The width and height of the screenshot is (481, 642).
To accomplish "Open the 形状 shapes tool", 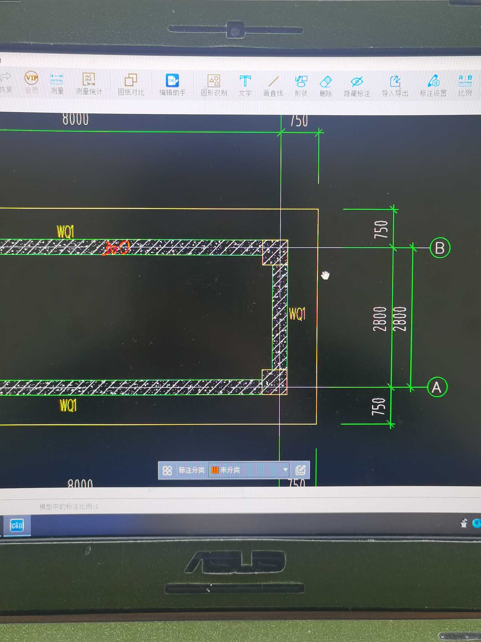I will coord(301,86).
